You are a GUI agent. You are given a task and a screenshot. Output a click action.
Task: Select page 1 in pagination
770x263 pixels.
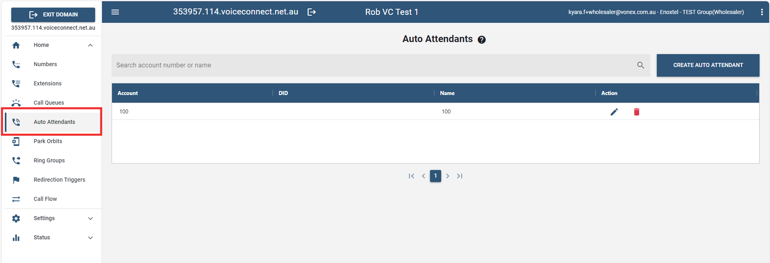tap(435, 176)
